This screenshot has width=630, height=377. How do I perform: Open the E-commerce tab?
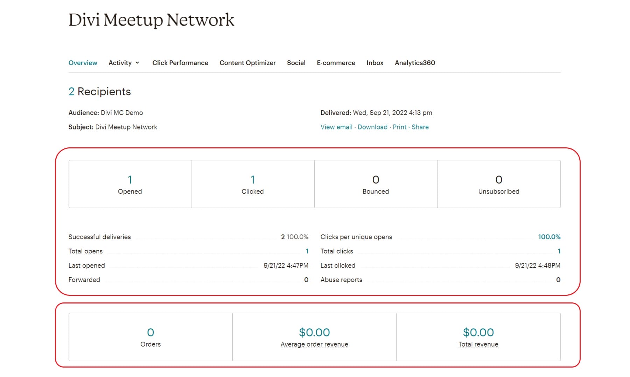(336, 63)
